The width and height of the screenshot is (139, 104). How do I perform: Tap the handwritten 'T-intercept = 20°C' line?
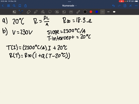click(69, 38)
